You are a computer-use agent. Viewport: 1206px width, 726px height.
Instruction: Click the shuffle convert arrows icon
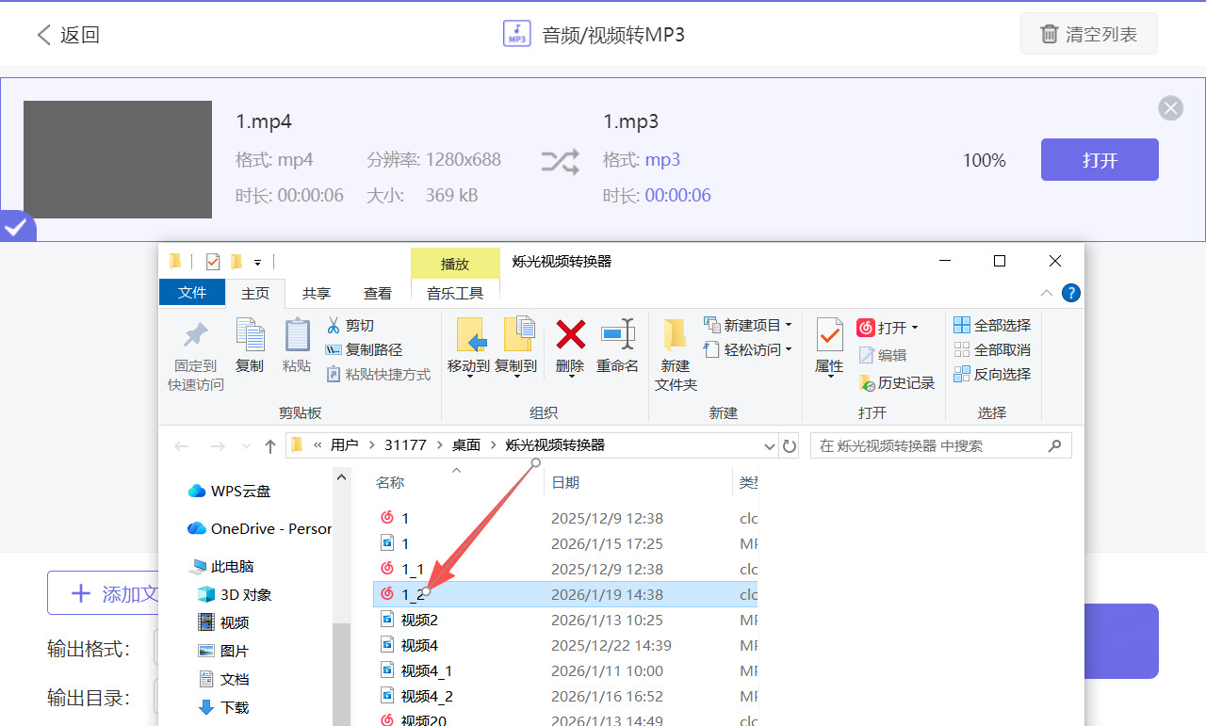pyautogui.click(x=560, y=162)
